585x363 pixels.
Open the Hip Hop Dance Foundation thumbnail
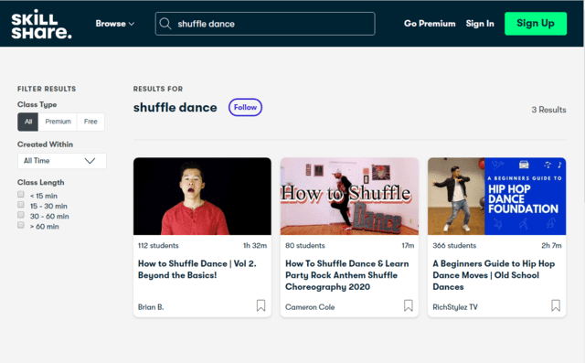click(x=497, y=197)
